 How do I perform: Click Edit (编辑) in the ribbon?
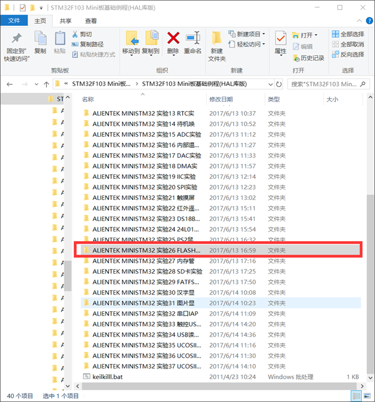tap(303, 46)
